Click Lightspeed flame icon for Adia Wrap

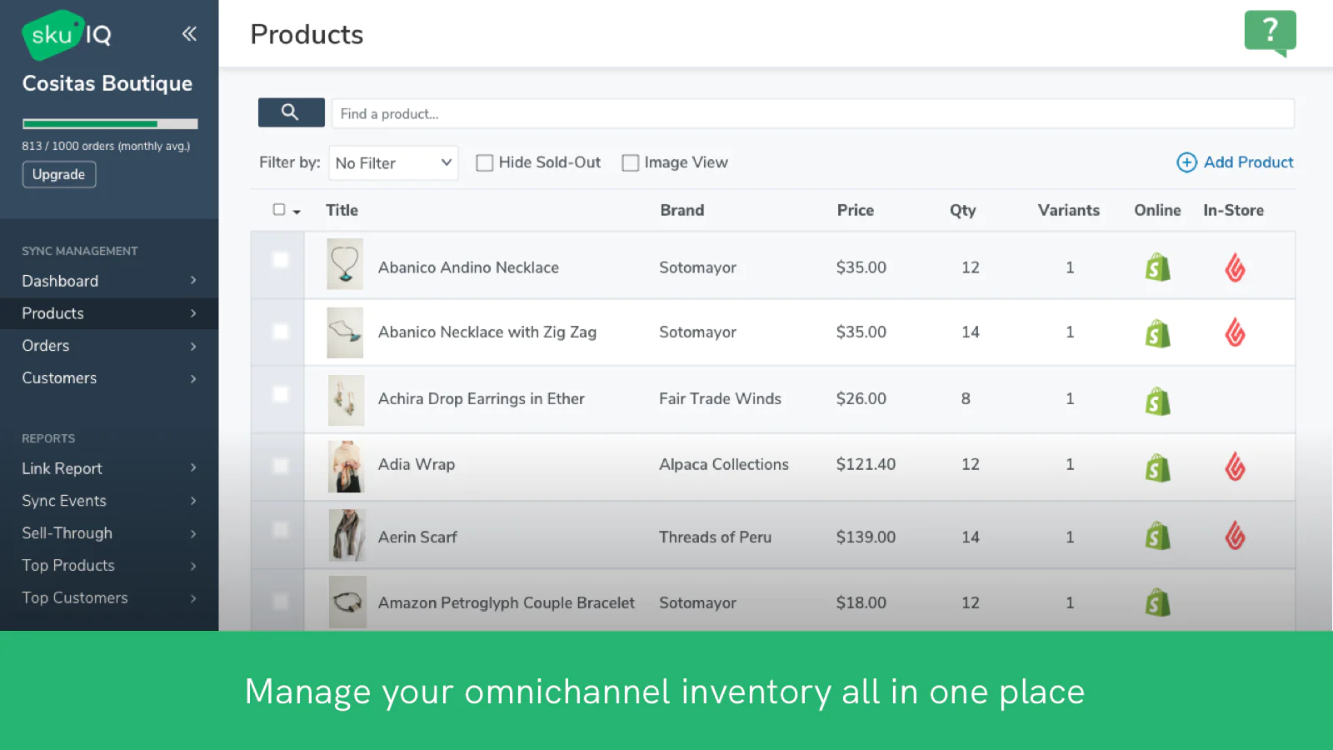pos(1235,467)
